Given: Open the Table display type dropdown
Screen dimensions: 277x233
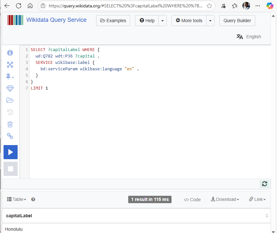Looking at the screenshot, I should click(17, 199).
